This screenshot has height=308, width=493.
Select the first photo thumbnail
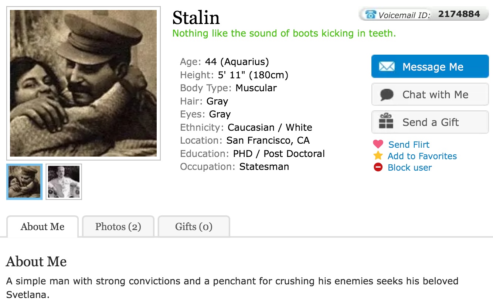(x=25, y=182)
